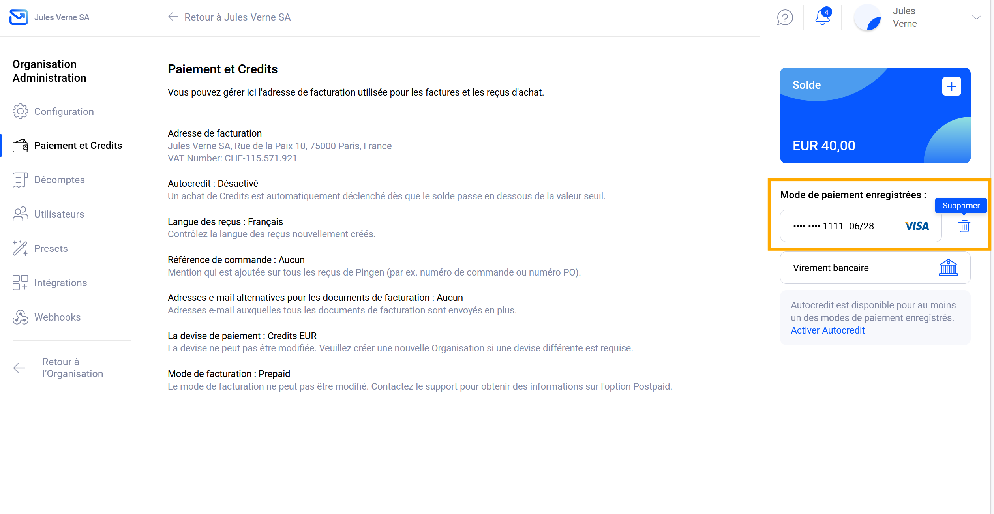Click the Presets magic wand icon
This screenshot has width=994, height=514.
point(20,248)
